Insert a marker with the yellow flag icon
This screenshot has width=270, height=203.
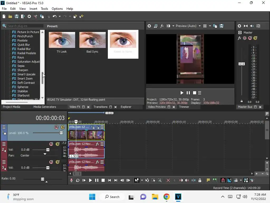coord(208,180)
